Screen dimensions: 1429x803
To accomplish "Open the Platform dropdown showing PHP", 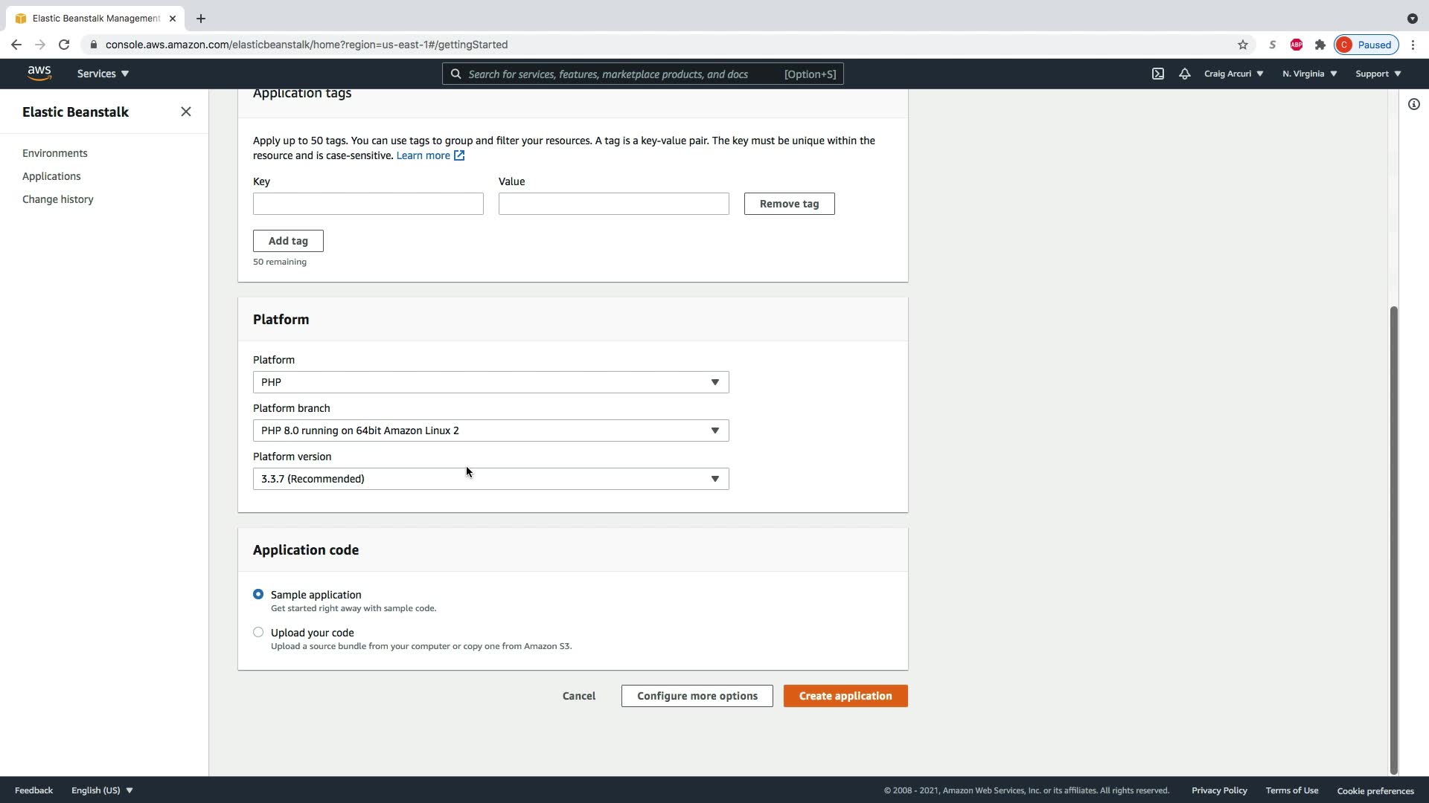I will (x=490, y=382).
